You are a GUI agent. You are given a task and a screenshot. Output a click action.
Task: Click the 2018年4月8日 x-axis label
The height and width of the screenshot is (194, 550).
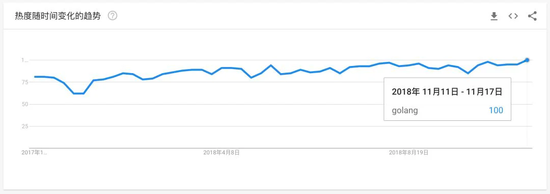coord(222,152)
